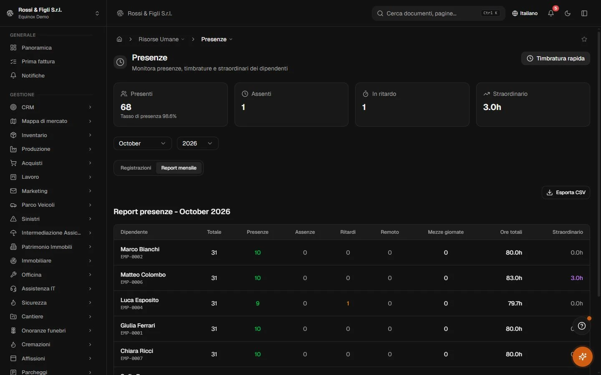This screenshot has width=601, height=375.
Task: Click the CRM target icon
Action: (13, 107)
